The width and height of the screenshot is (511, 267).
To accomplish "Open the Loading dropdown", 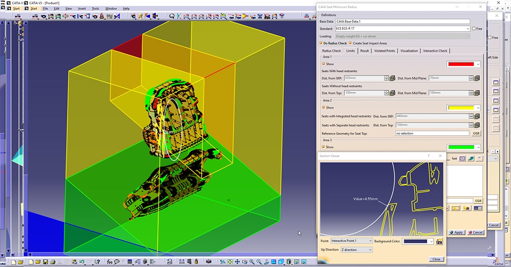I will click(468, 36).
